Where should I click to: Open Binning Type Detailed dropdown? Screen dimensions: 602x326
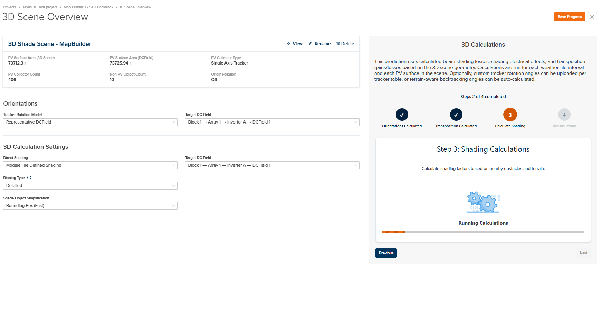(x=90, y=186)
